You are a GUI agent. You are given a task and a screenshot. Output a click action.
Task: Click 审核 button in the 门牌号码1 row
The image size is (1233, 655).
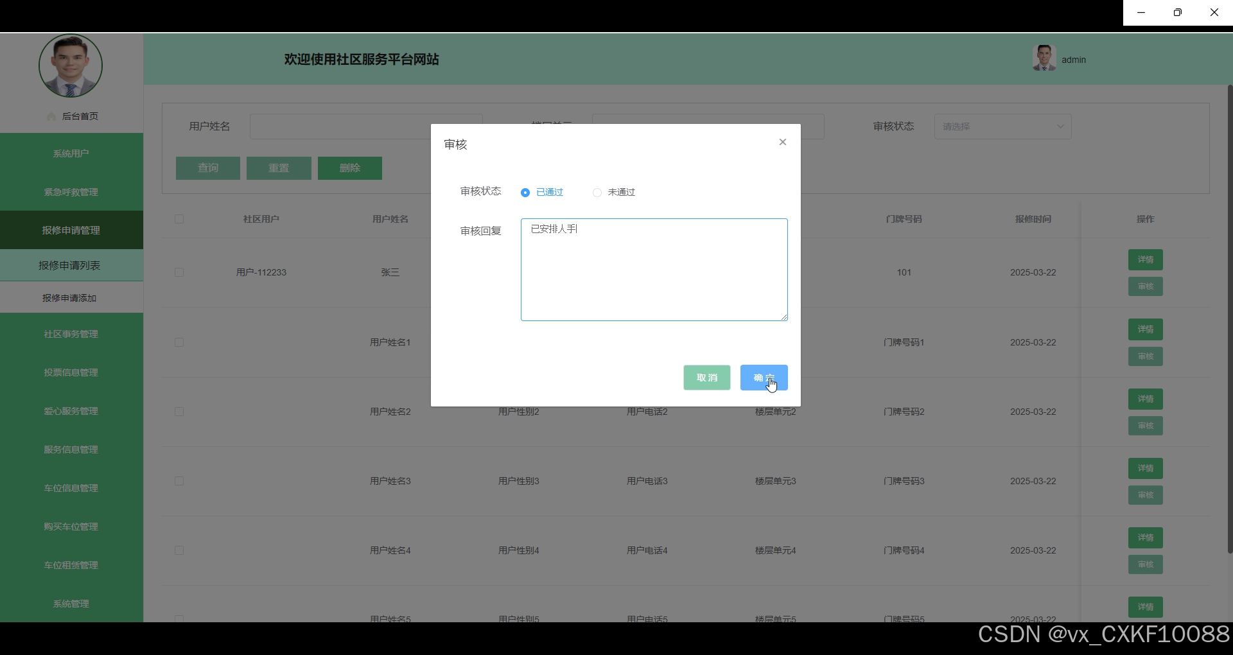[1146, 356]
